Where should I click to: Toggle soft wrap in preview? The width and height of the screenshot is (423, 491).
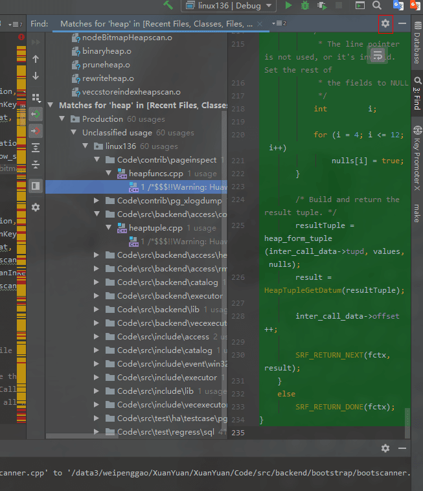377,56
